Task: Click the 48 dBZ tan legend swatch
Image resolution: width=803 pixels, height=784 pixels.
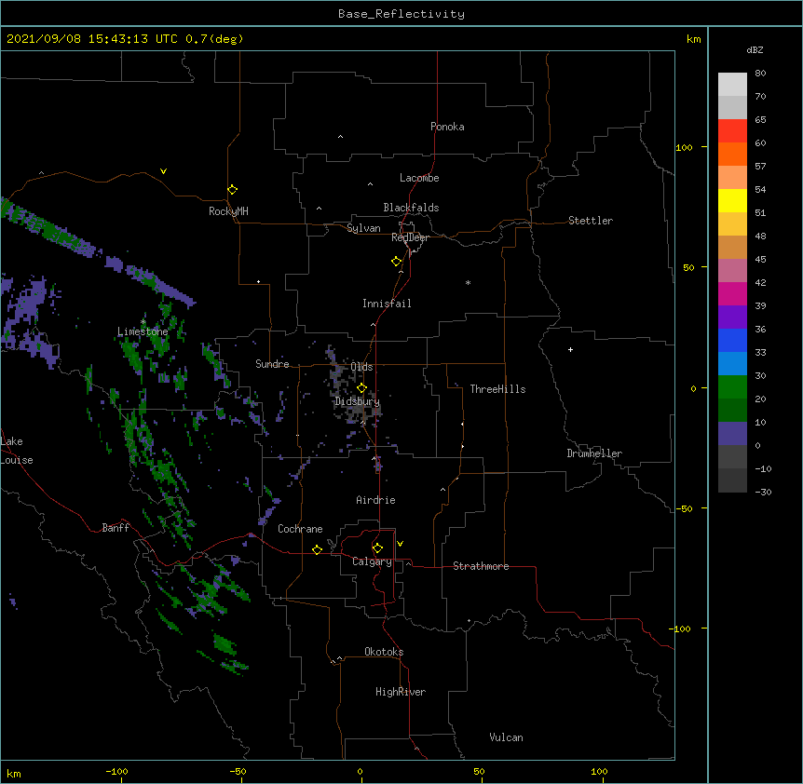Action: click(732, 247)
